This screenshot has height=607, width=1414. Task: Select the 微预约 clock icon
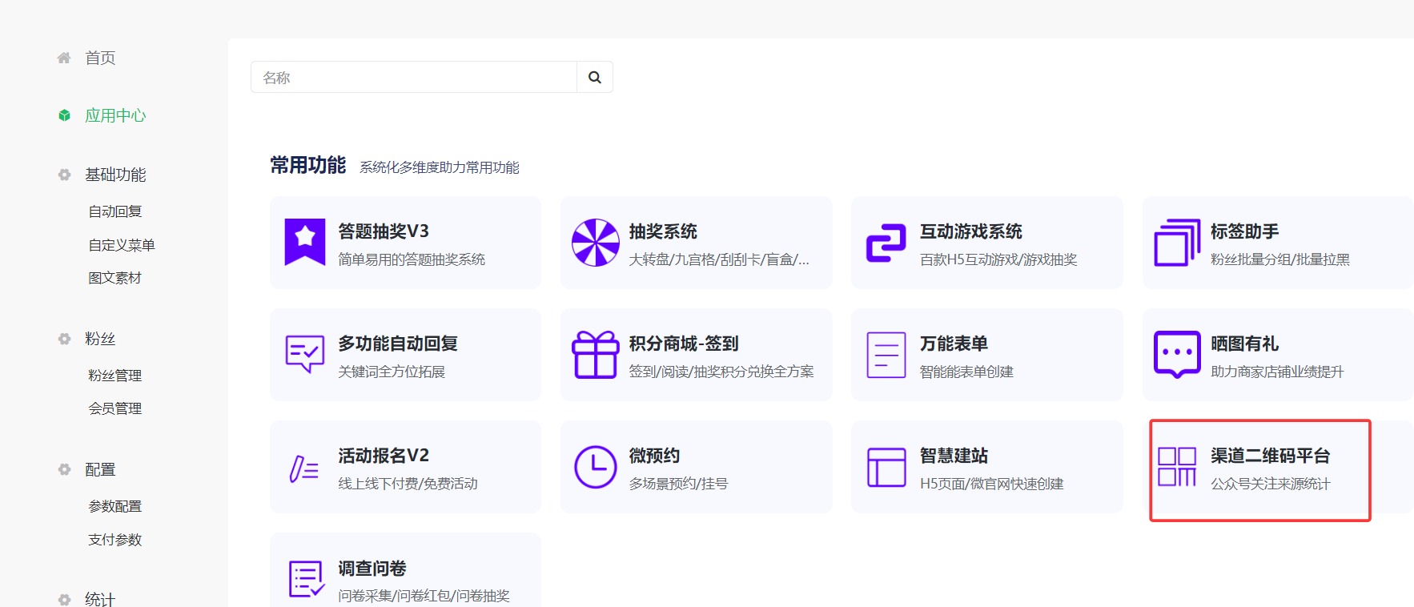[595, 467]
